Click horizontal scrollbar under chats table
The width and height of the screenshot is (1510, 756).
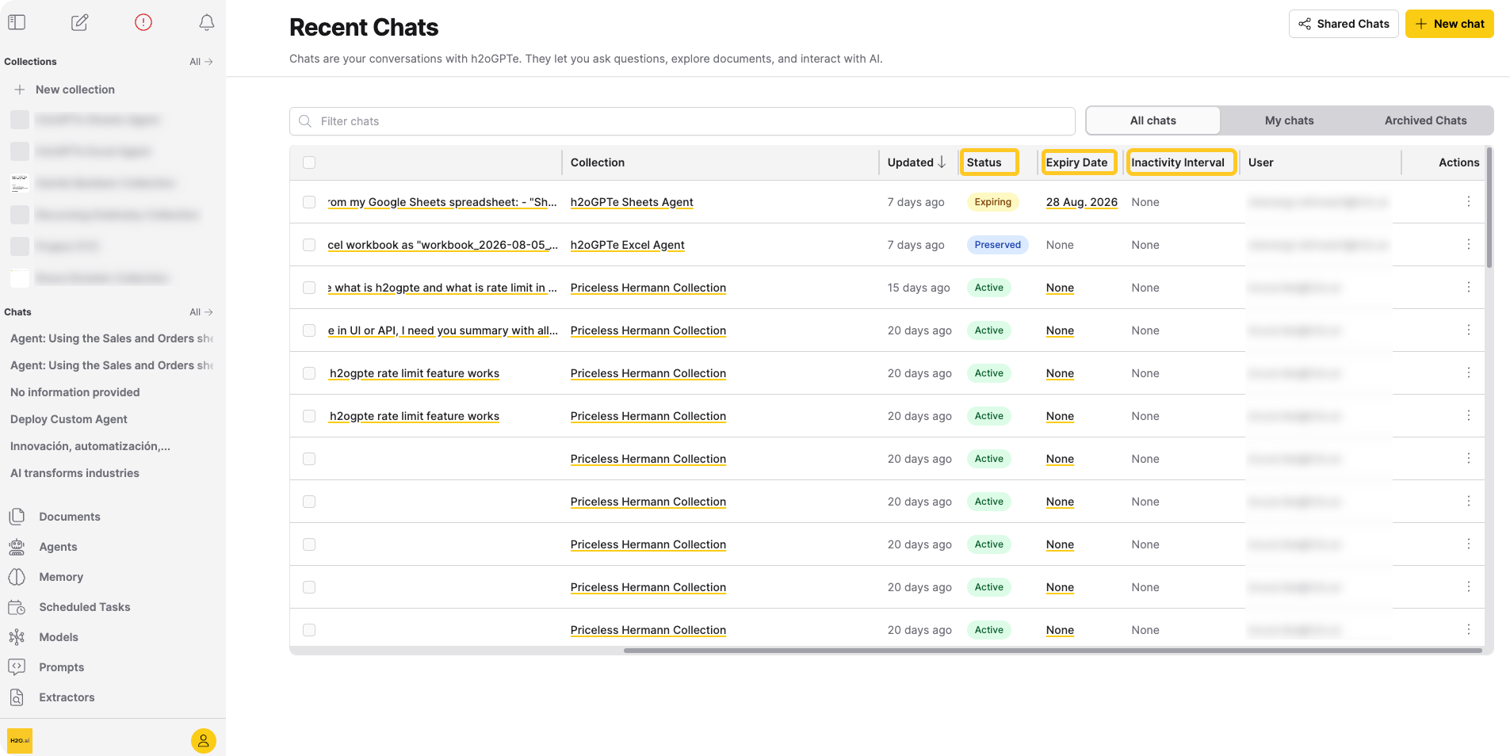coord(1053,651)
